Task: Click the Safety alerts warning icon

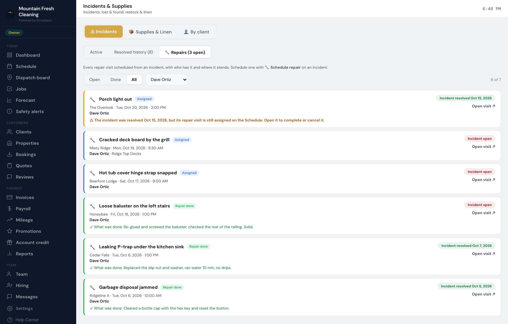Action: [9, 111]
